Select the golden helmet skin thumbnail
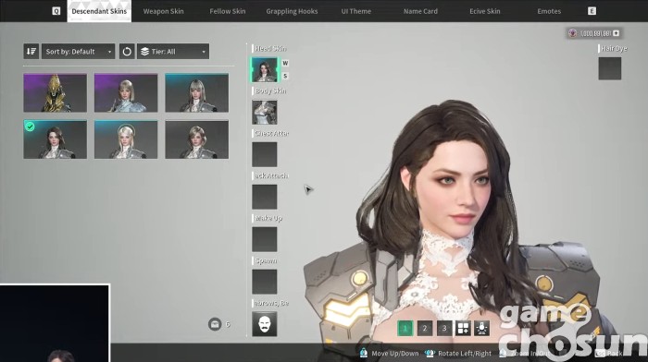This screenshot has width=648, height=362. [55, 92]
